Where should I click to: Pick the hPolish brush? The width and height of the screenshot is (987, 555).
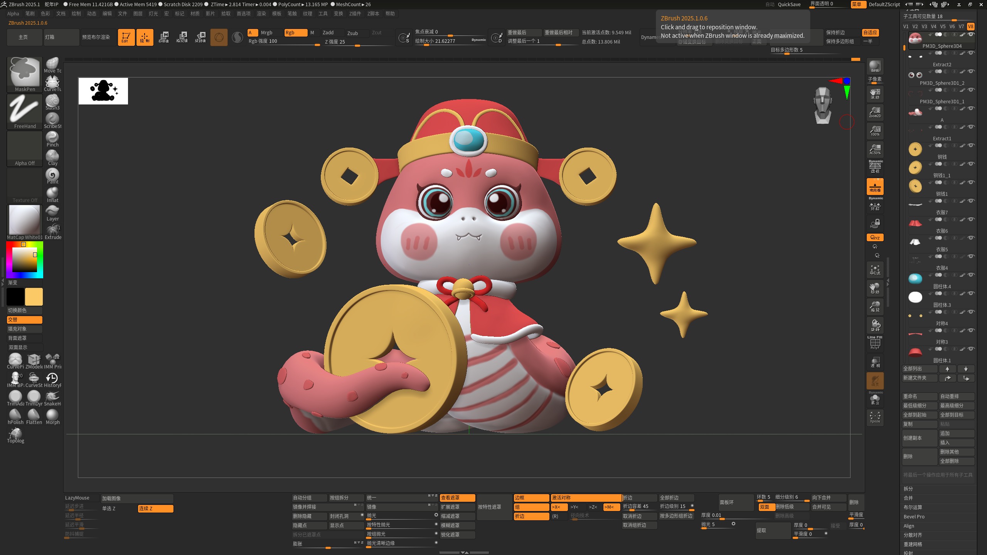tap(15, 417)
